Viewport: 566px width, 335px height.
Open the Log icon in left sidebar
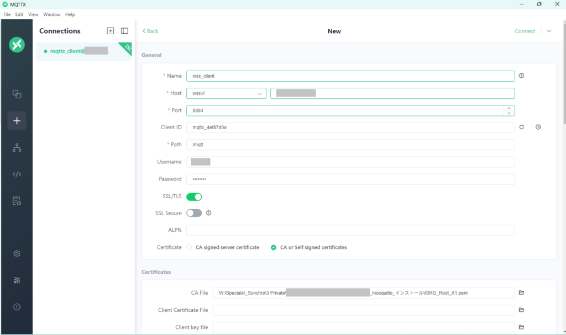point(17,201)
